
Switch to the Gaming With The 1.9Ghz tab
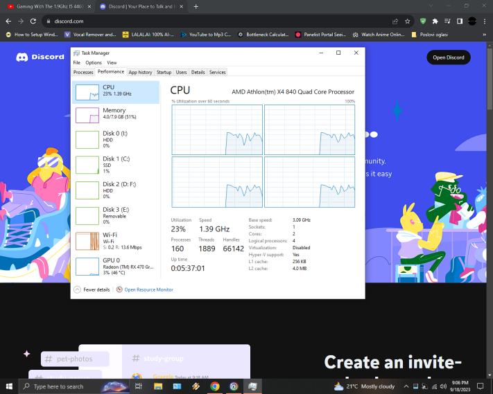pyautogui.click(x=49, y=6)
